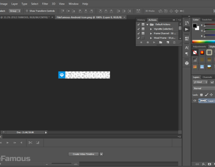The image size is (215, 167).
Task: Lock transparent pixels of the layer
Action: click(x=201, y=95)
